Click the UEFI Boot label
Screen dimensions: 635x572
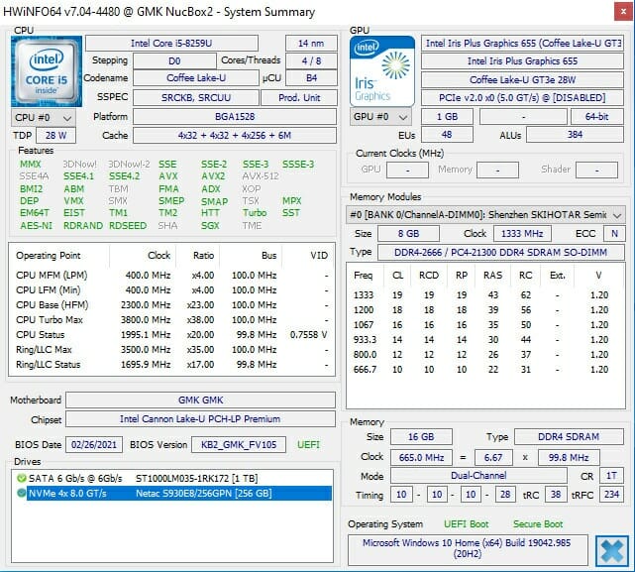(467, 524)
